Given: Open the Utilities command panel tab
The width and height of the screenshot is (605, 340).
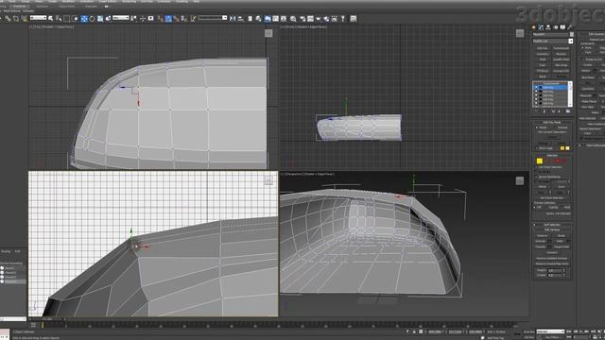Looking at the screenshot, I should [x=570, y=27].
